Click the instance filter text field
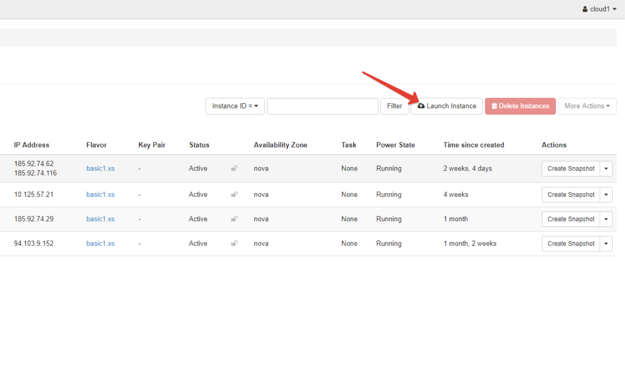Viewport: 625px width, 365px height. [x=322, y=106]
